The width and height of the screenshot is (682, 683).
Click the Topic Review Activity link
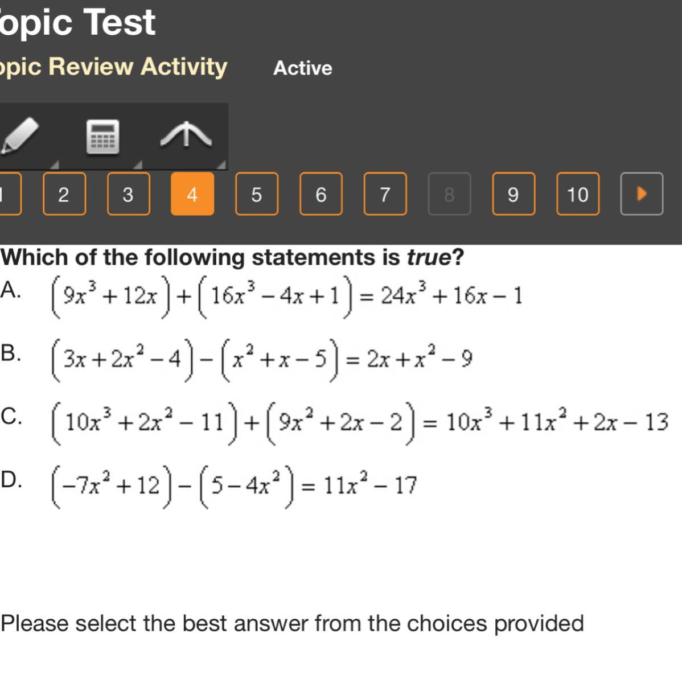pos(114,67)
